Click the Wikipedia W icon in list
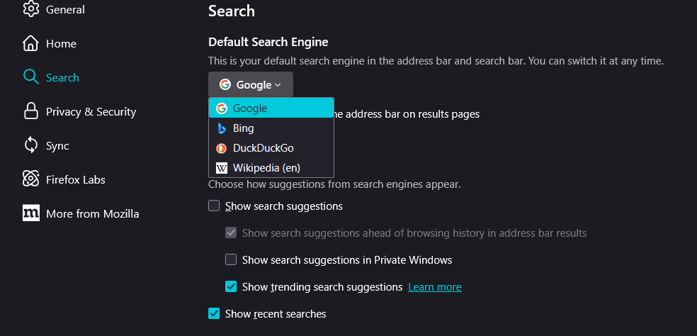The height and width of the screenshot is (336, 697). 222,168
